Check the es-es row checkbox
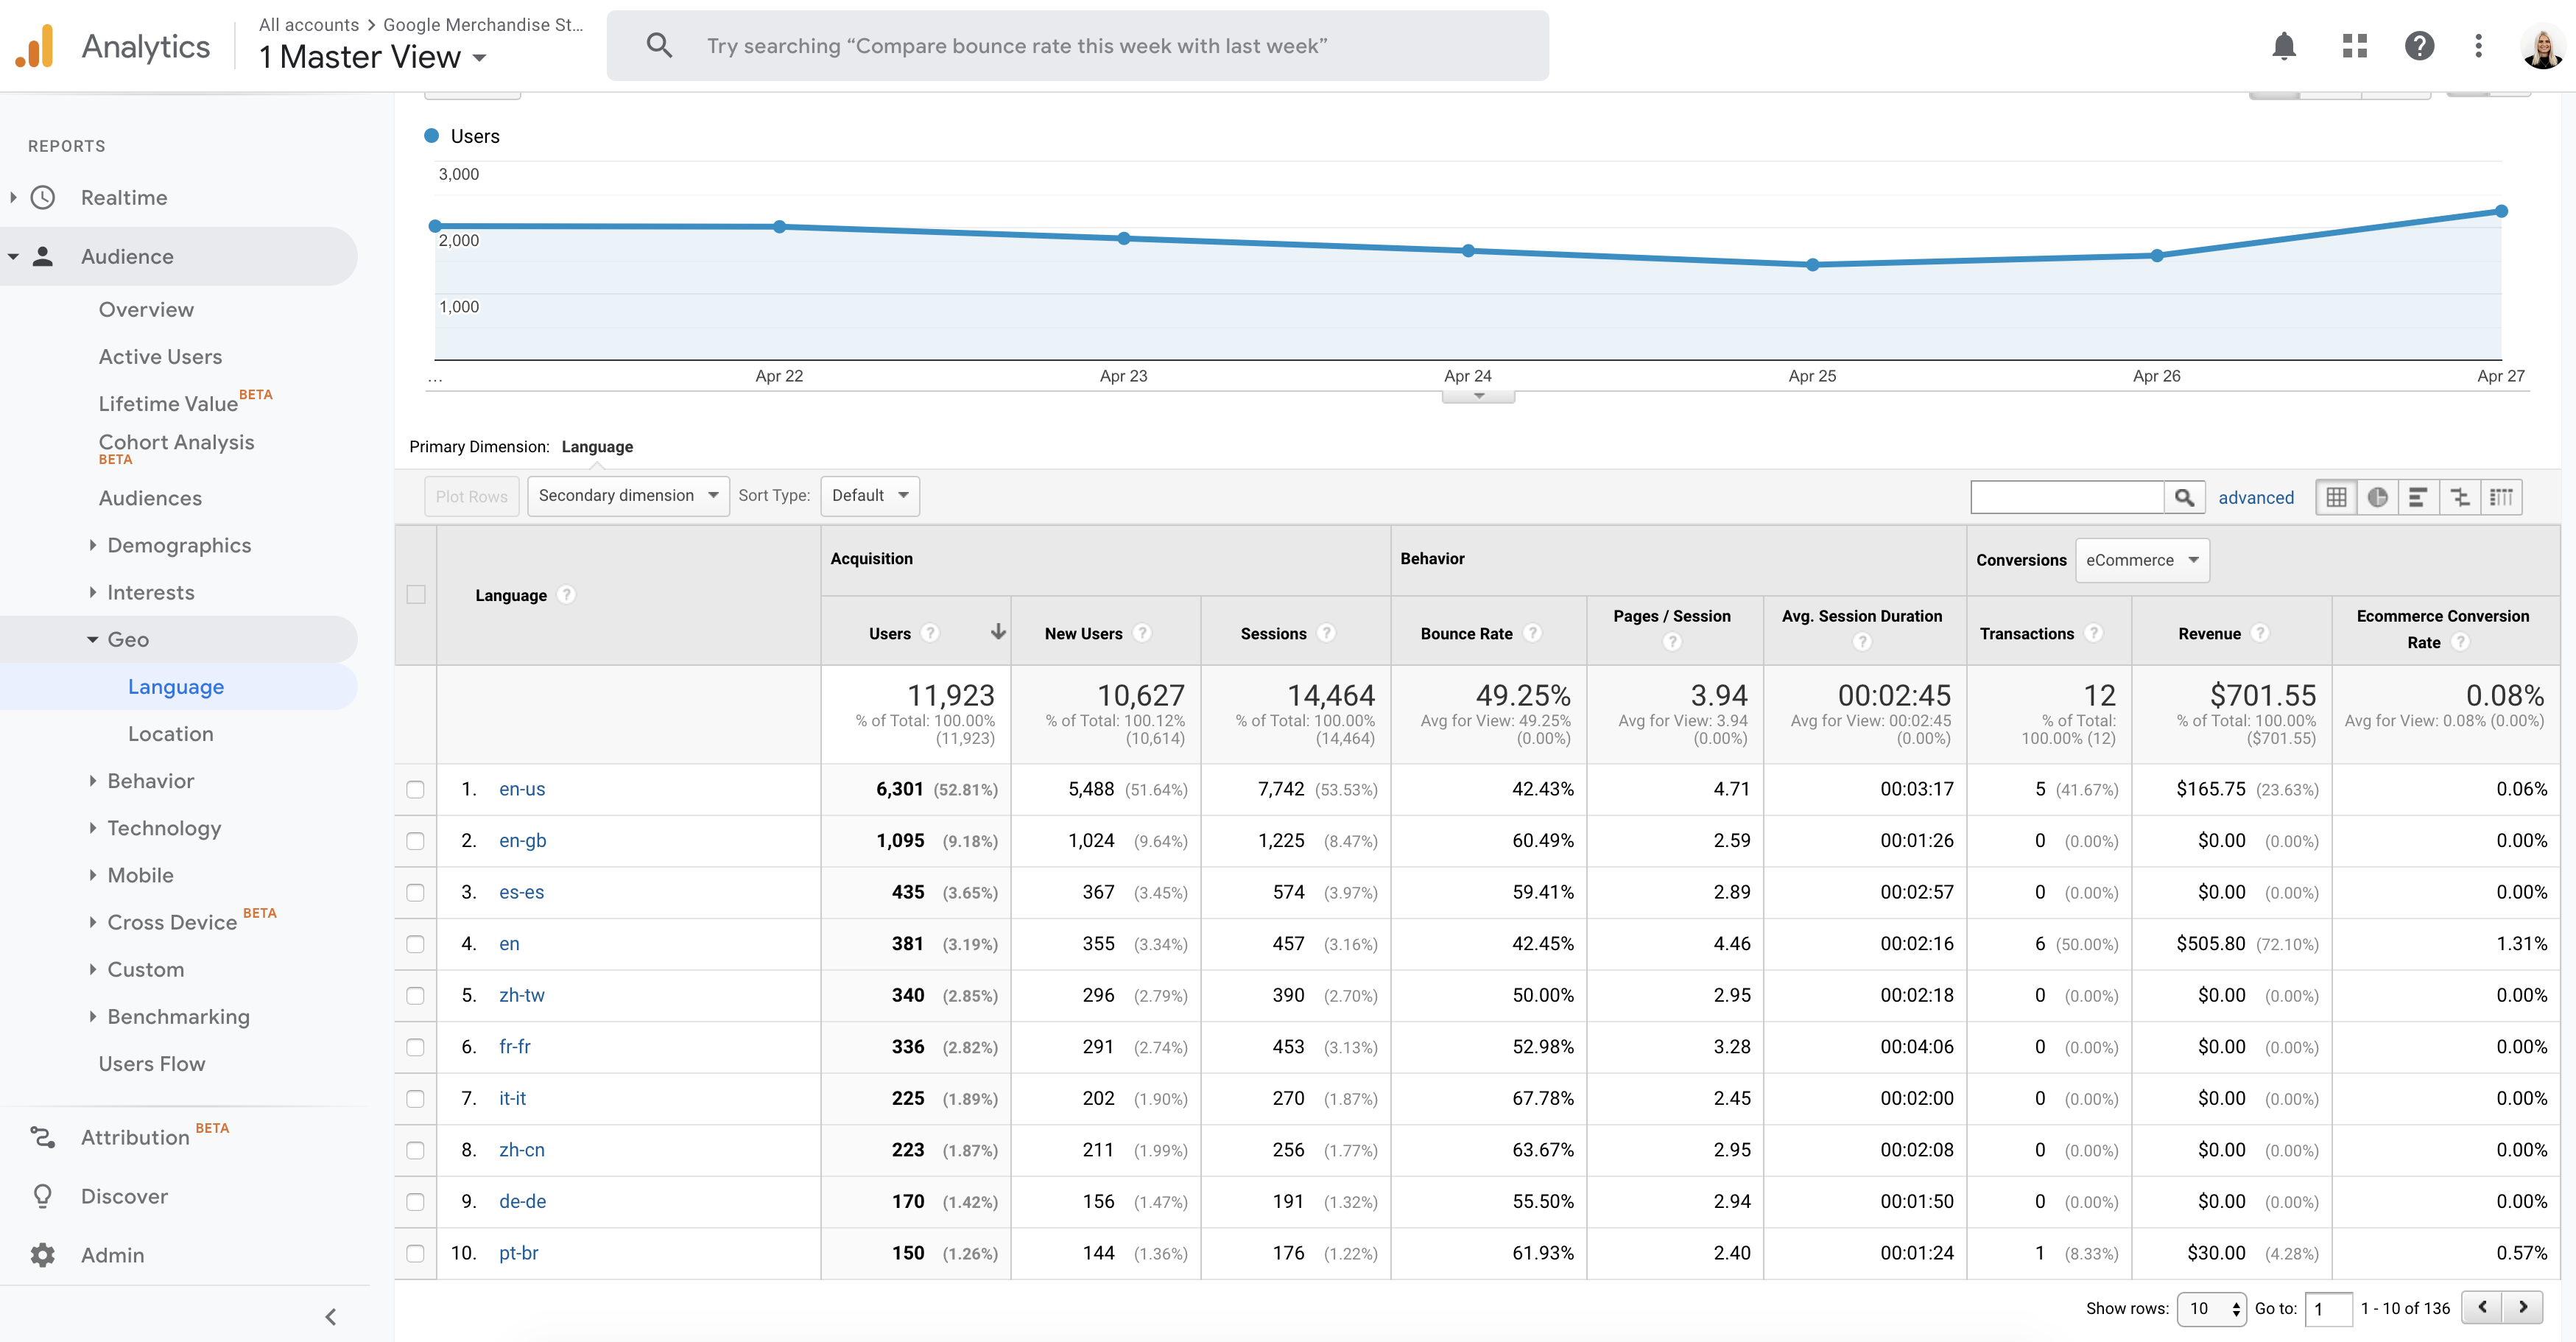This screenshot has height=1342, width=2576. click(416, 892)
